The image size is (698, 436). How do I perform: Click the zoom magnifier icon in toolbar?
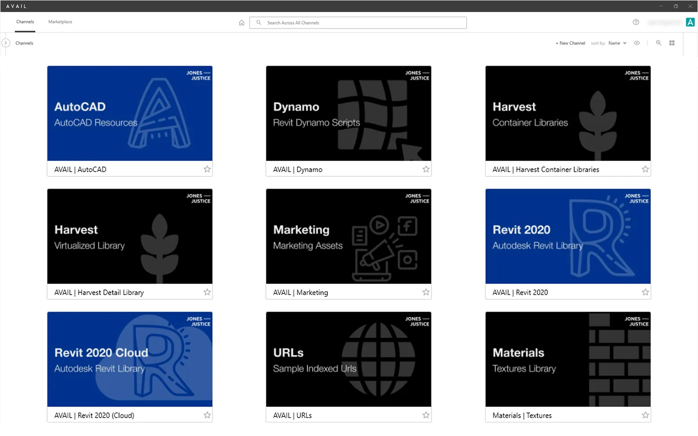click(x=659, y=43)
